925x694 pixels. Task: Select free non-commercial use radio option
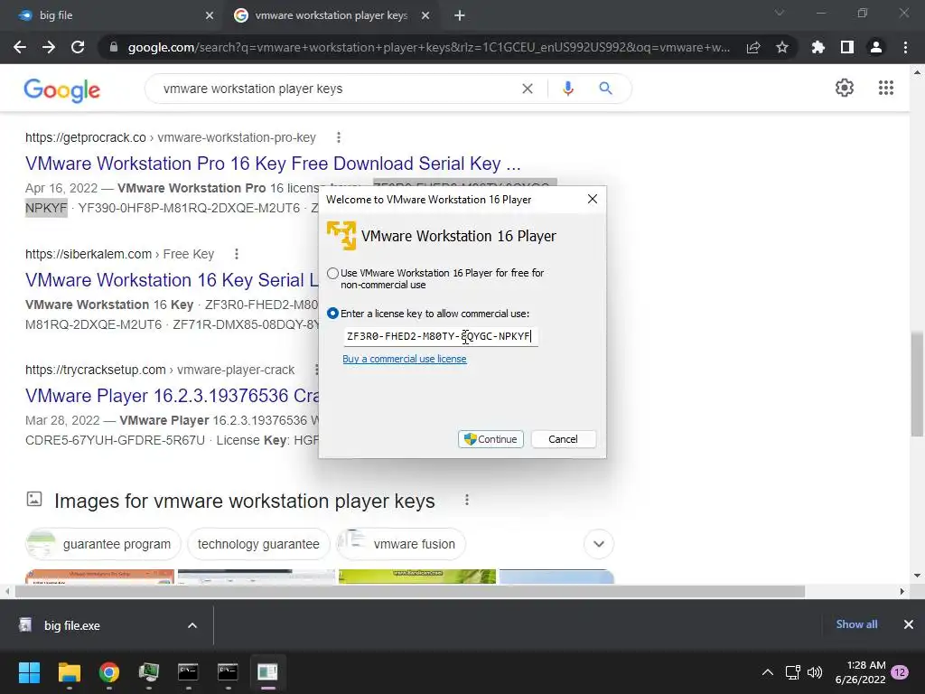[332, 273]
